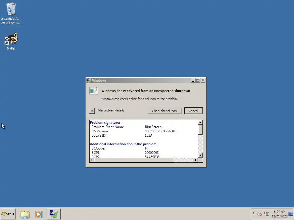Screen dimensions: 294x220
Task: Select the BCCode value f4
Action: pos(146,148)
